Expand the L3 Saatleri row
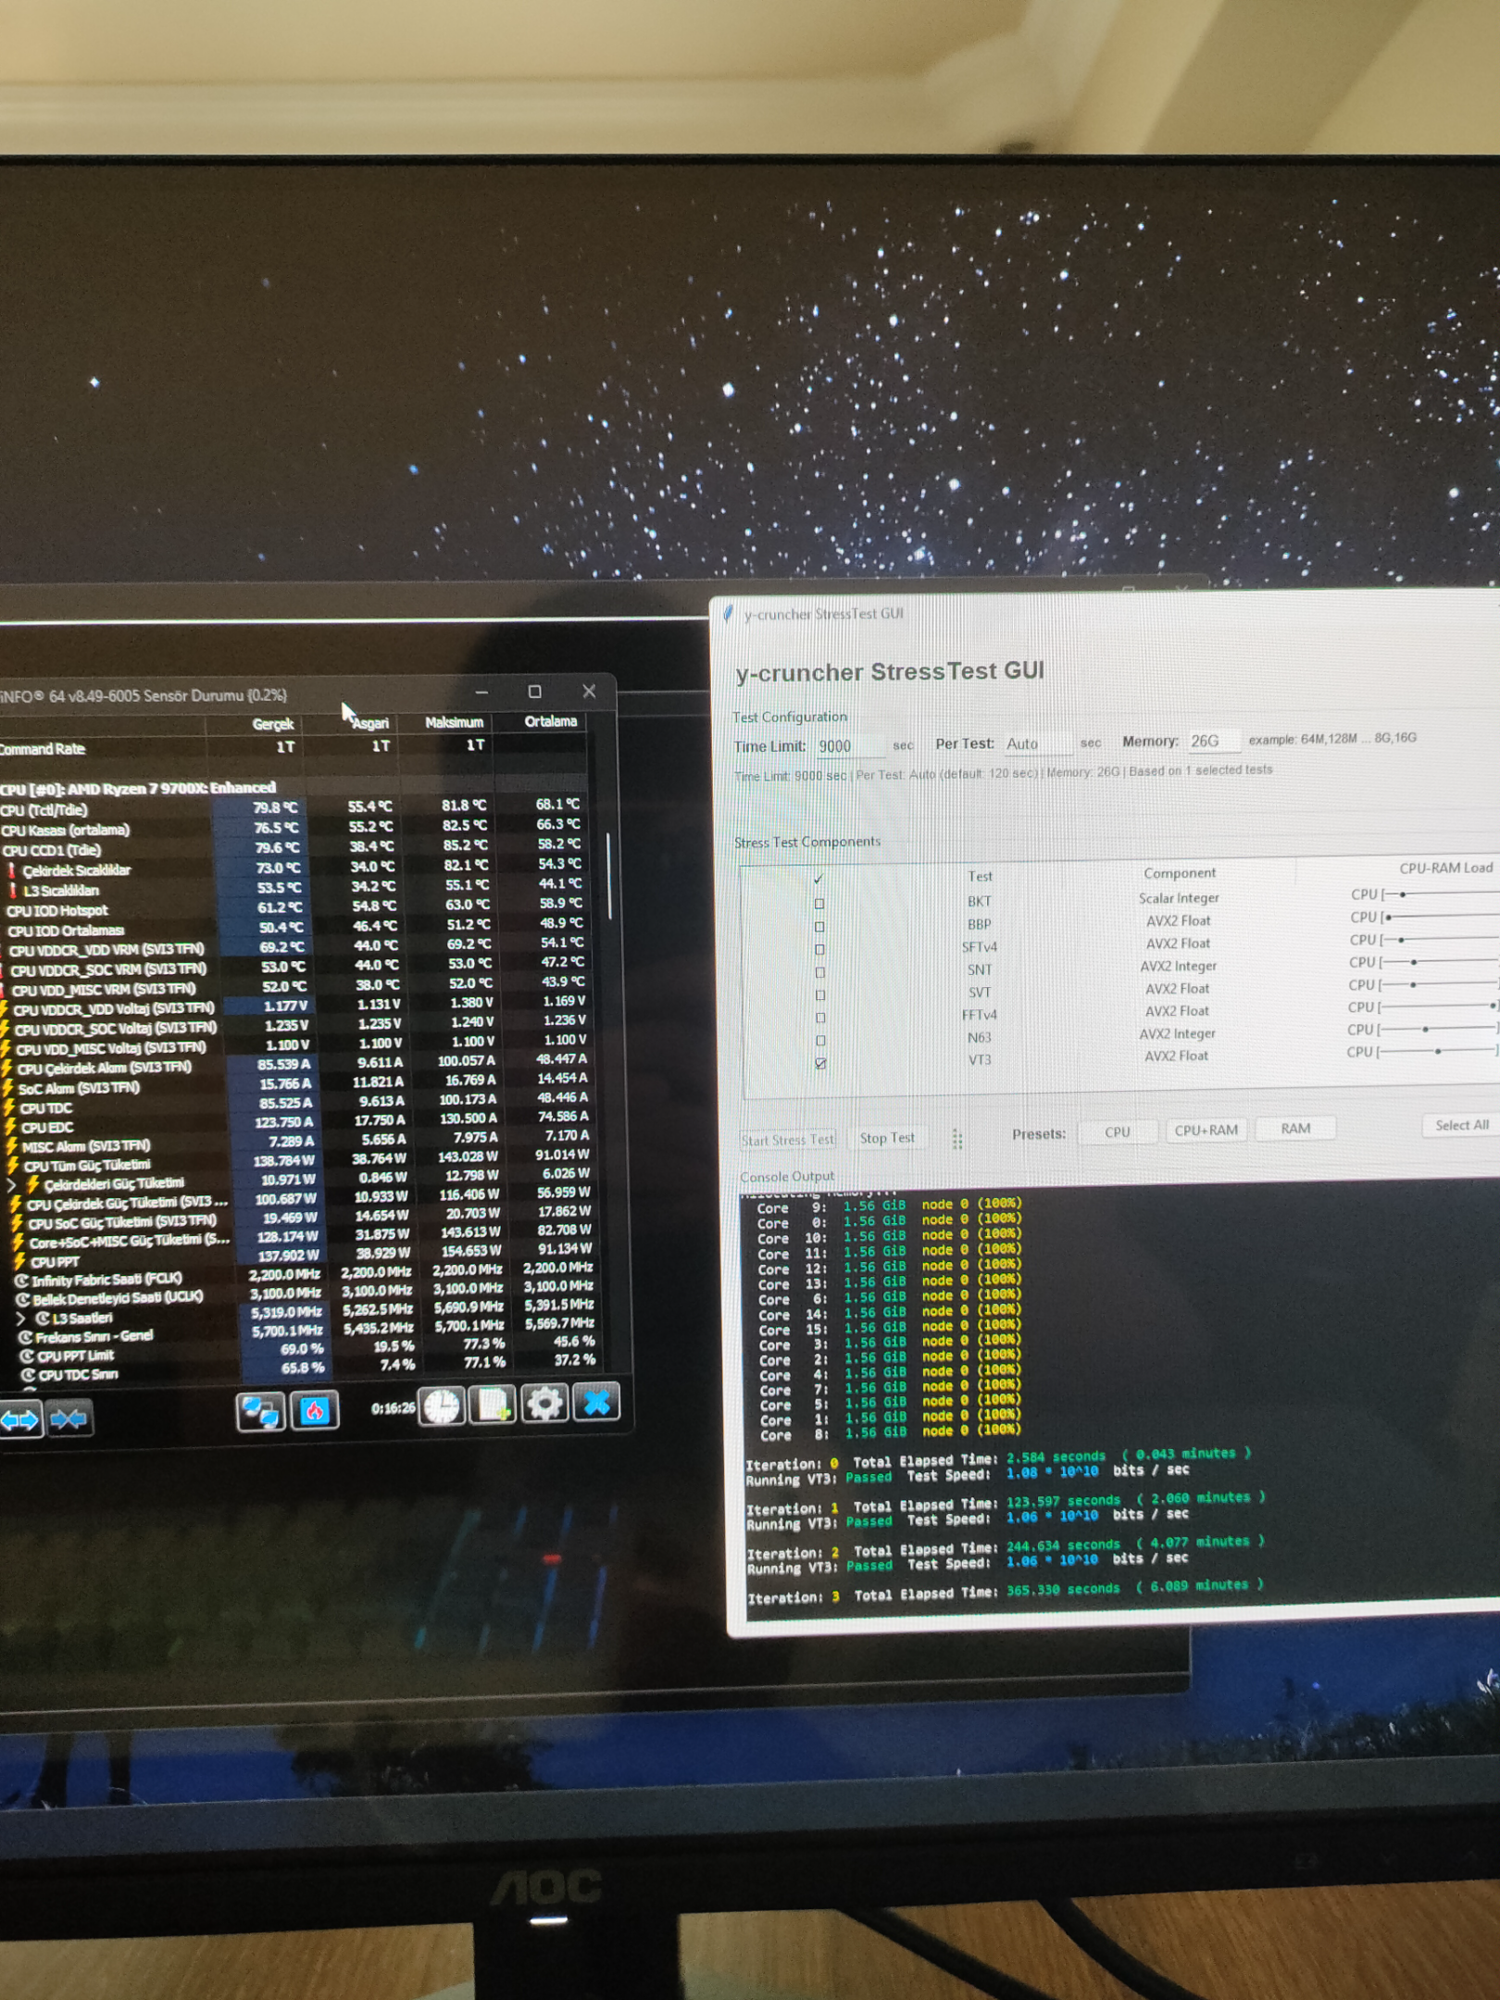 20,1319
